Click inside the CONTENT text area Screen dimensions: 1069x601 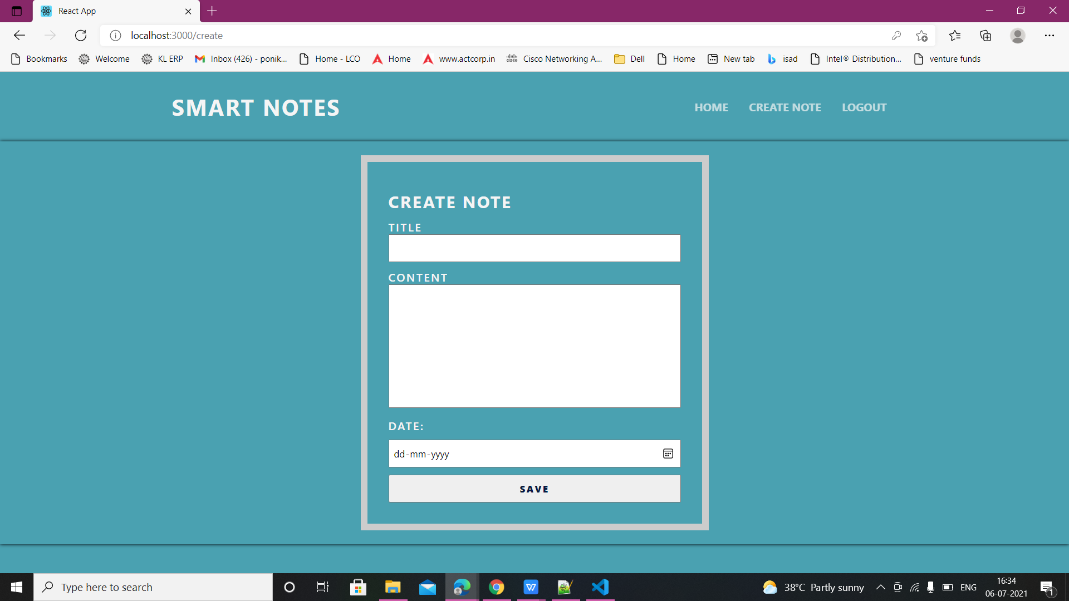534,346
